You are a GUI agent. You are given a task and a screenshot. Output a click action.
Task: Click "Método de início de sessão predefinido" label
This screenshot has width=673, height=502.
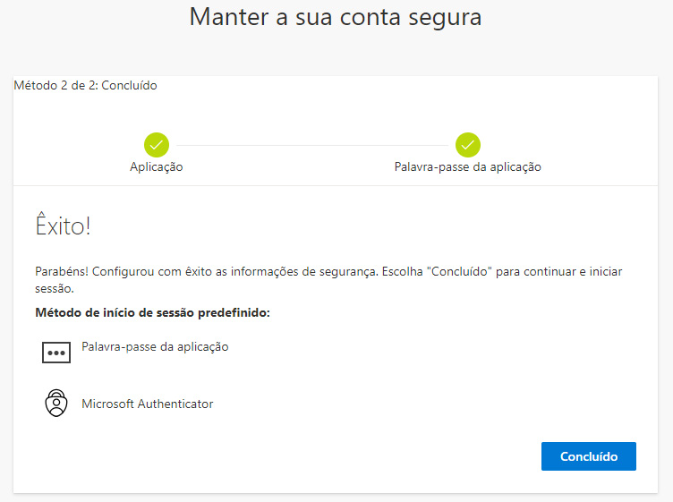152,312
